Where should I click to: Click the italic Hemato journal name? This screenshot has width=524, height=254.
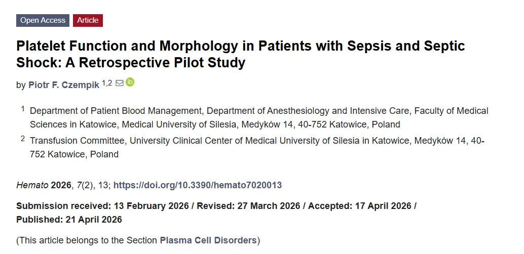pos(32,185)
